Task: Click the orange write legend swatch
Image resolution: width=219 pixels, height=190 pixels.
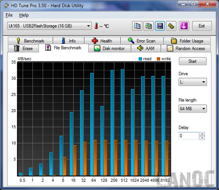Action: [159, 59]
